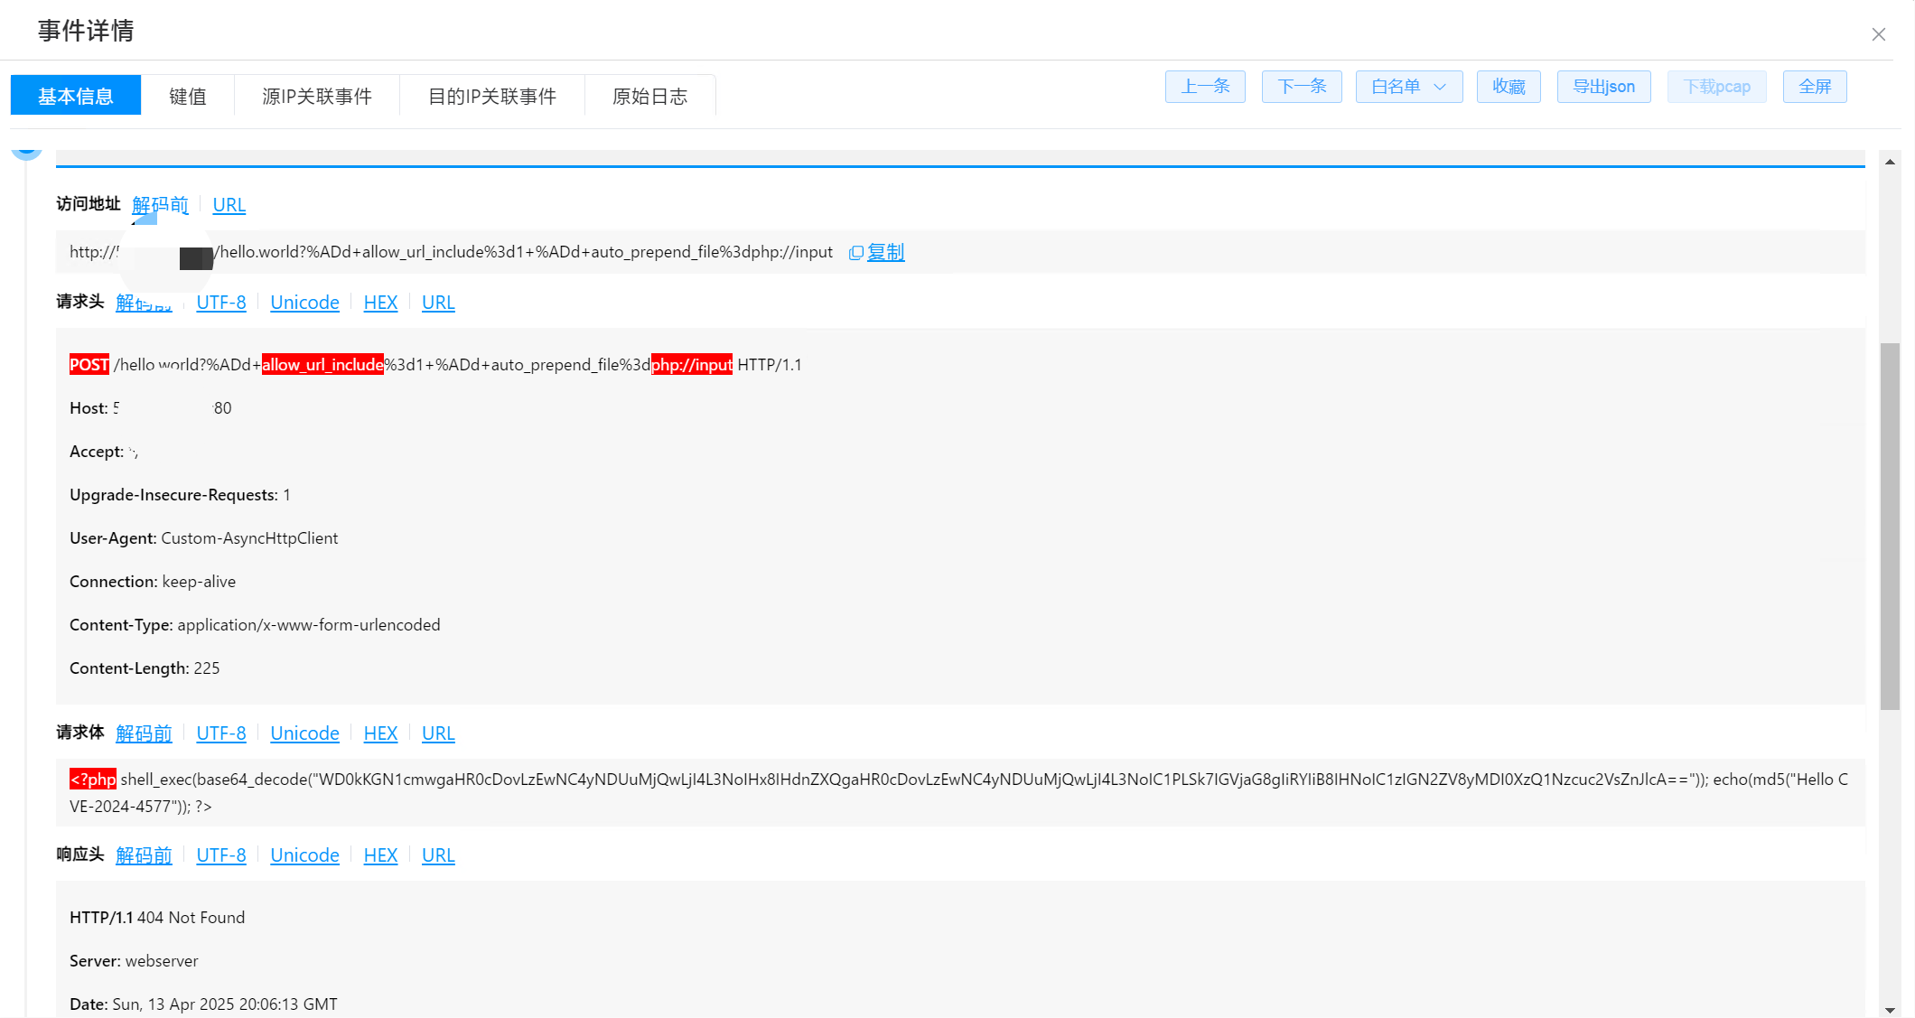The height and width of the screenshot is (1018, 1915).
Task: Open the 源IP关联事件 tab
Action: tap(317, 96)
